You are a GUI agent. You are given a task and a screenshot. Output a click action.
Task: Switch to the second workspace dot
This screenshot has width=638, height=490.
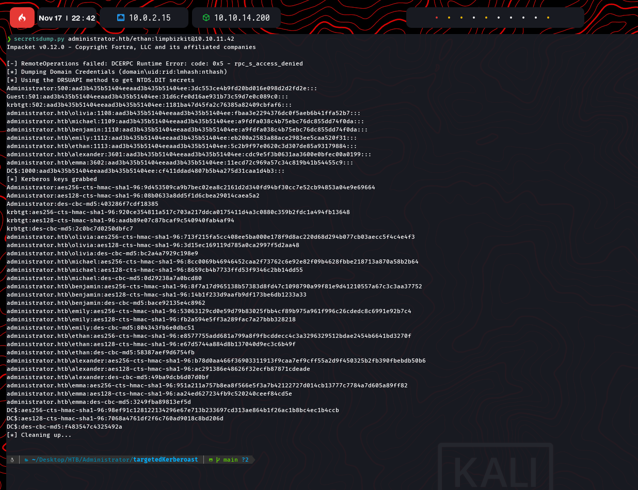point(449,18)
